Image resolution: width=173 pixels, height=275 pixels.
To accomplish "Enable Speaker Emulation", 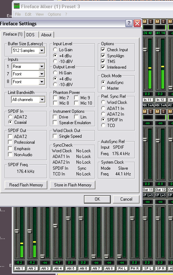I will [x=55, y=122].
